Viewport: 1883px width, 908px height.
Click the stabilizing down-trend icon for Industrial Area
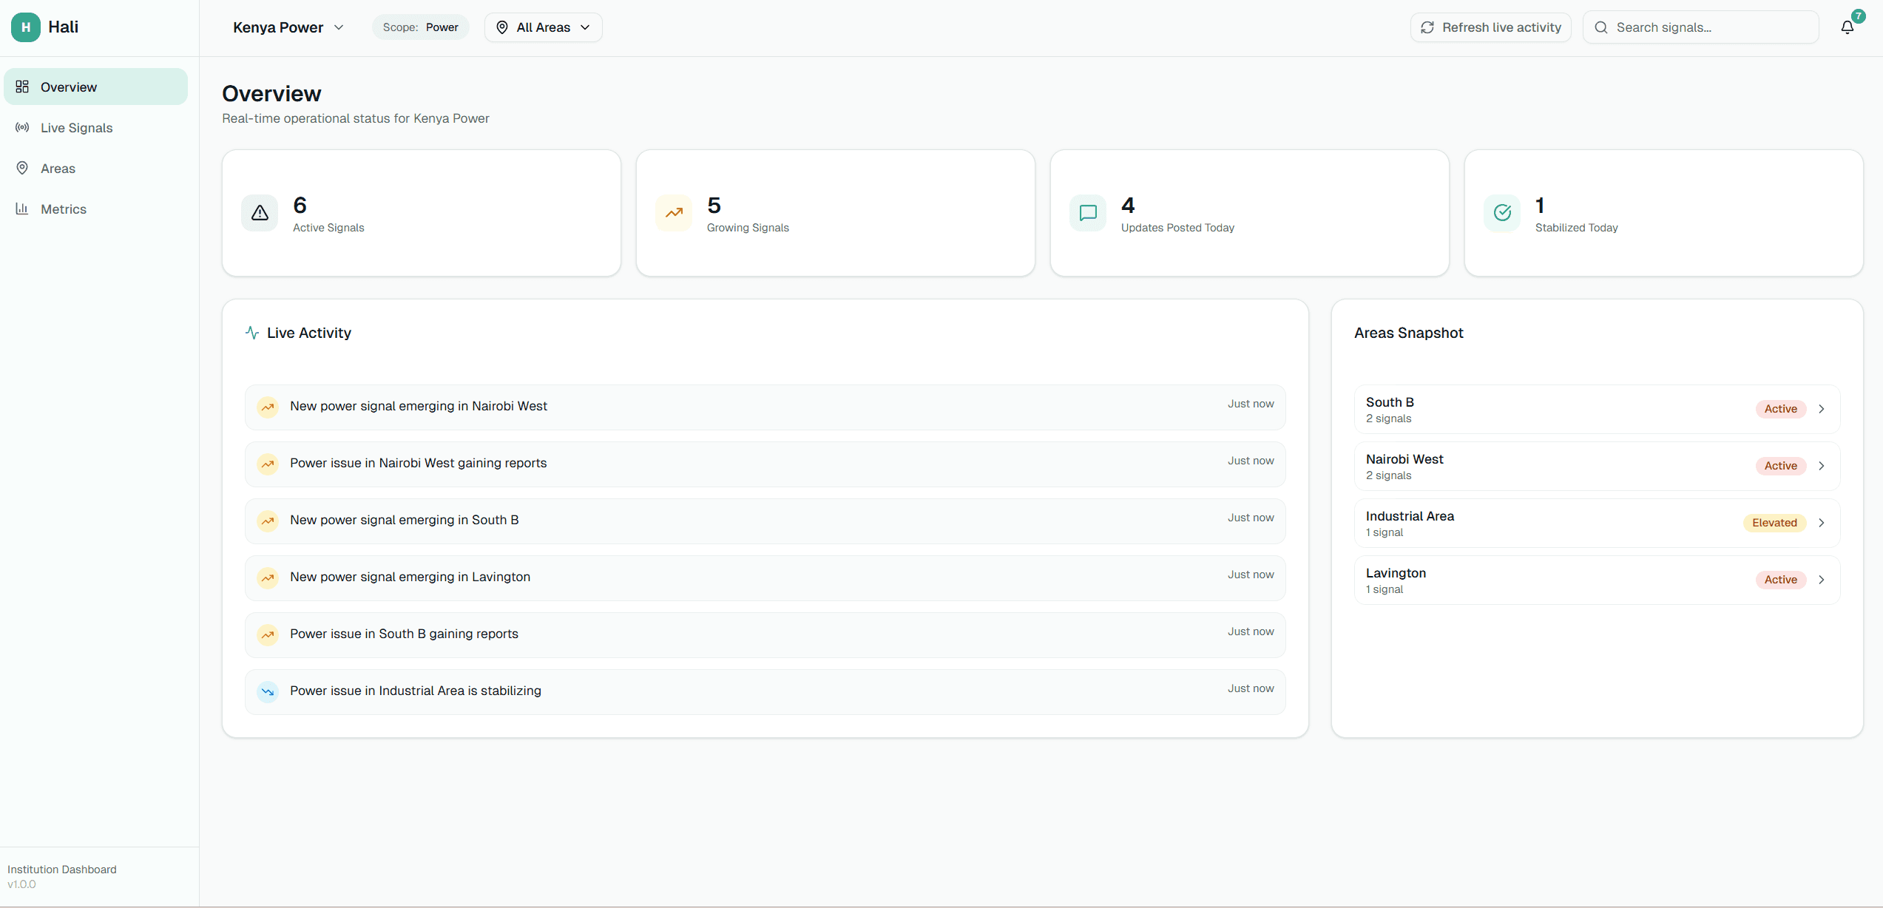tap(268, 691)
